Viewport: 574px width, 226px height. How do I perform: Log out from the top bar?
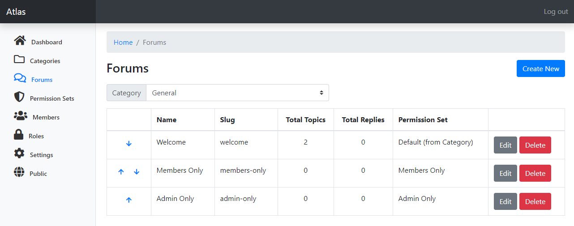pyautogui.click(x=556, y=12)
